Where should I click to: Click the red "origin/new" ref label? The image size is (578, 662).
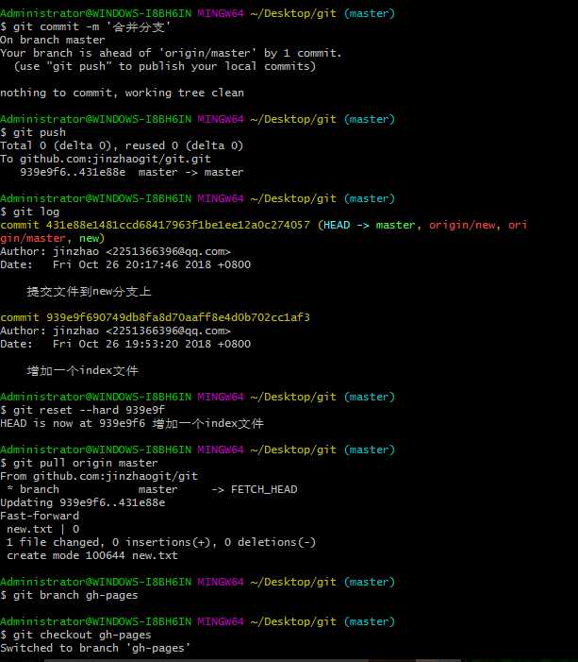pos(462,226)
